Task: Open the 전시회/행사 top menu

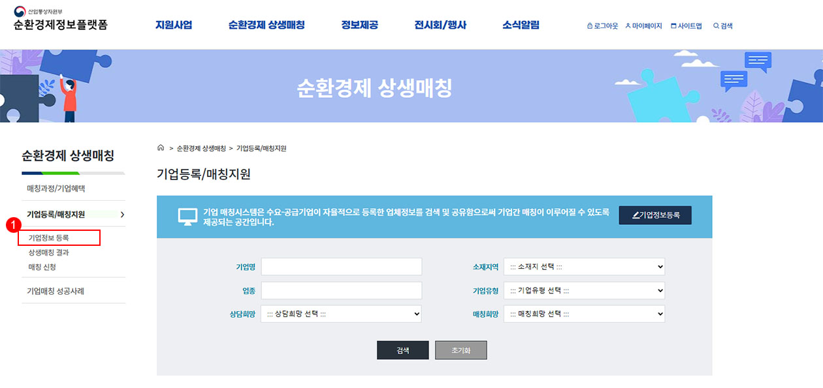Action: point(440,25)
